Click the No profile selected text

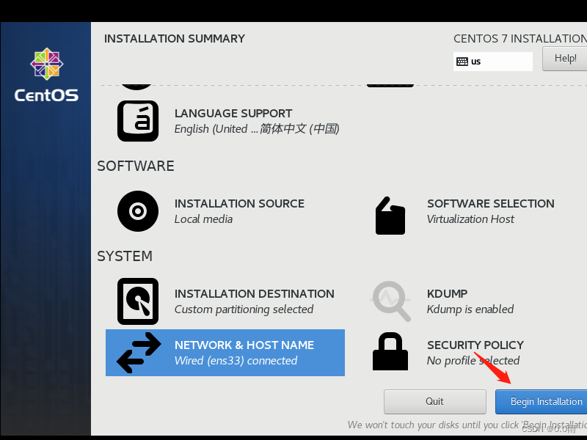coord(473,360)
